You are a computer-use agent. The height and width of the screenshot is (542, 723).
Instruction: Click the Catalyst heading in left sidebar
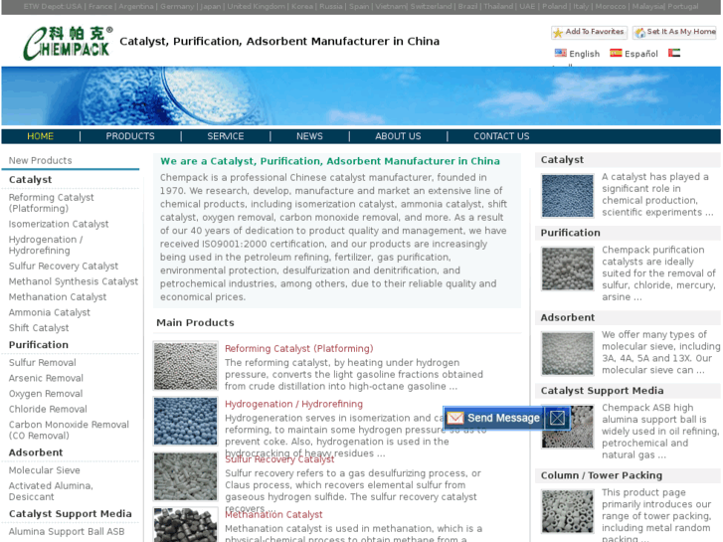31,179
